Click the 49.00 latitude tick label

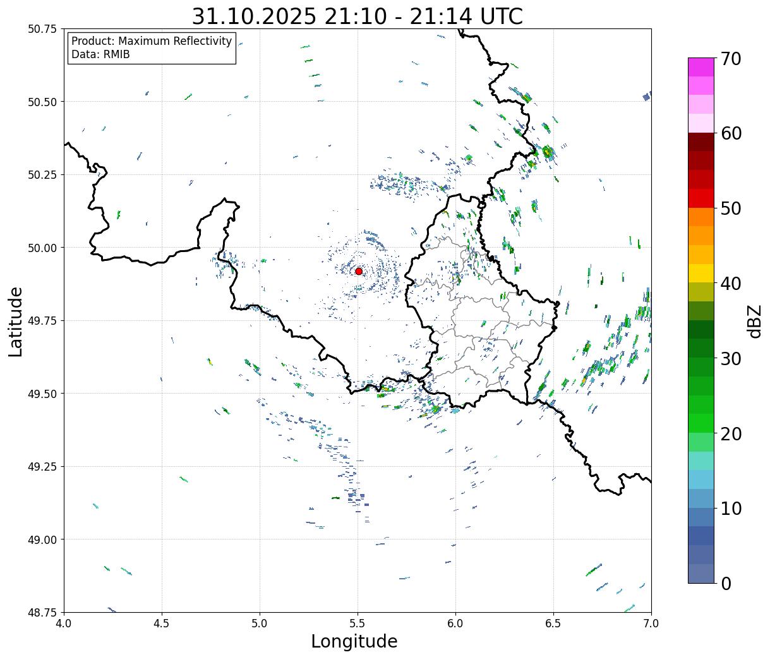(42, 539)
